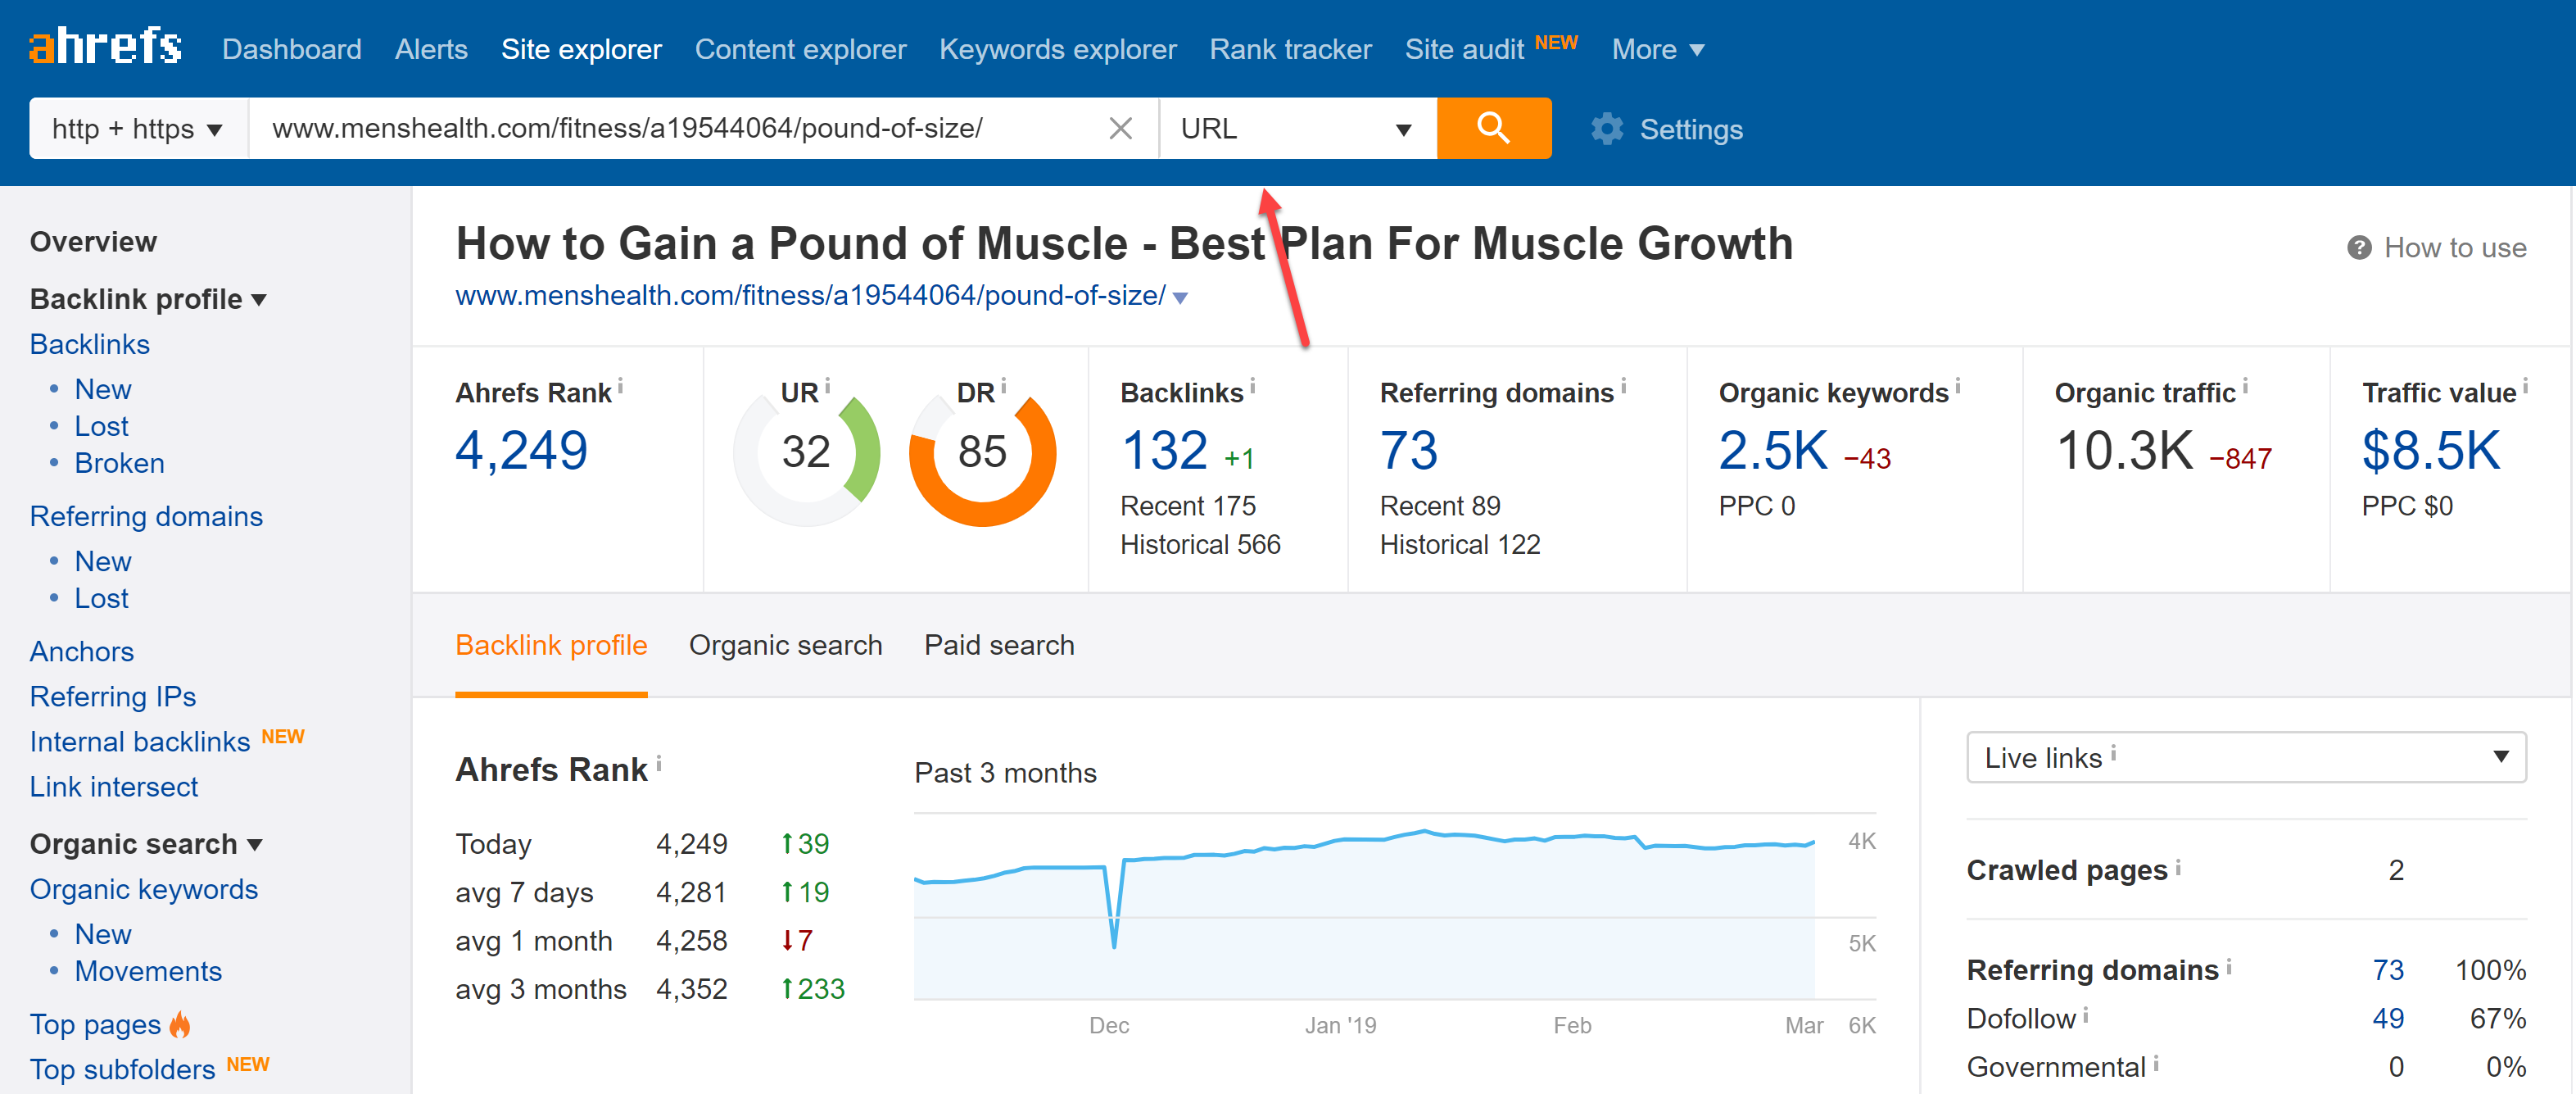Click the How to use question mark icon
The height and width of the screenshot is (1094, 2576).
point(2358,247)
